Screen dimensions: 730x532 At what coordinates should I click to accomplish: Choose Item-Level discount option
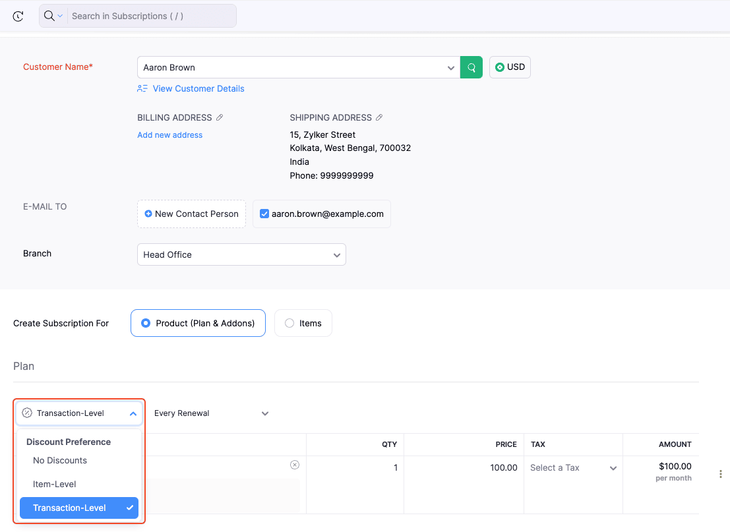click(55, 484)
